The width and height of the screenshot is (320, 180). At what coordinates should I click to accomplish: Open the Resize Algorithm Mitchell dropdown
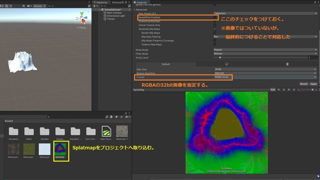pos(265,73)
